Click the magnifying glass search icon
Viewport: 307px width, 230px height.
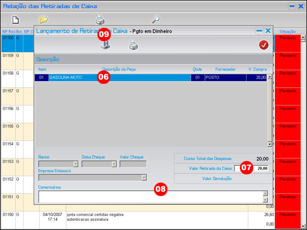(155, 20)
